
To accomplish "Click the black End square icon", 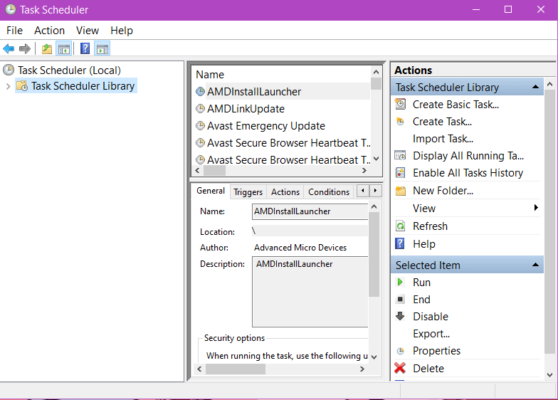I will click(x=400, y=299).
